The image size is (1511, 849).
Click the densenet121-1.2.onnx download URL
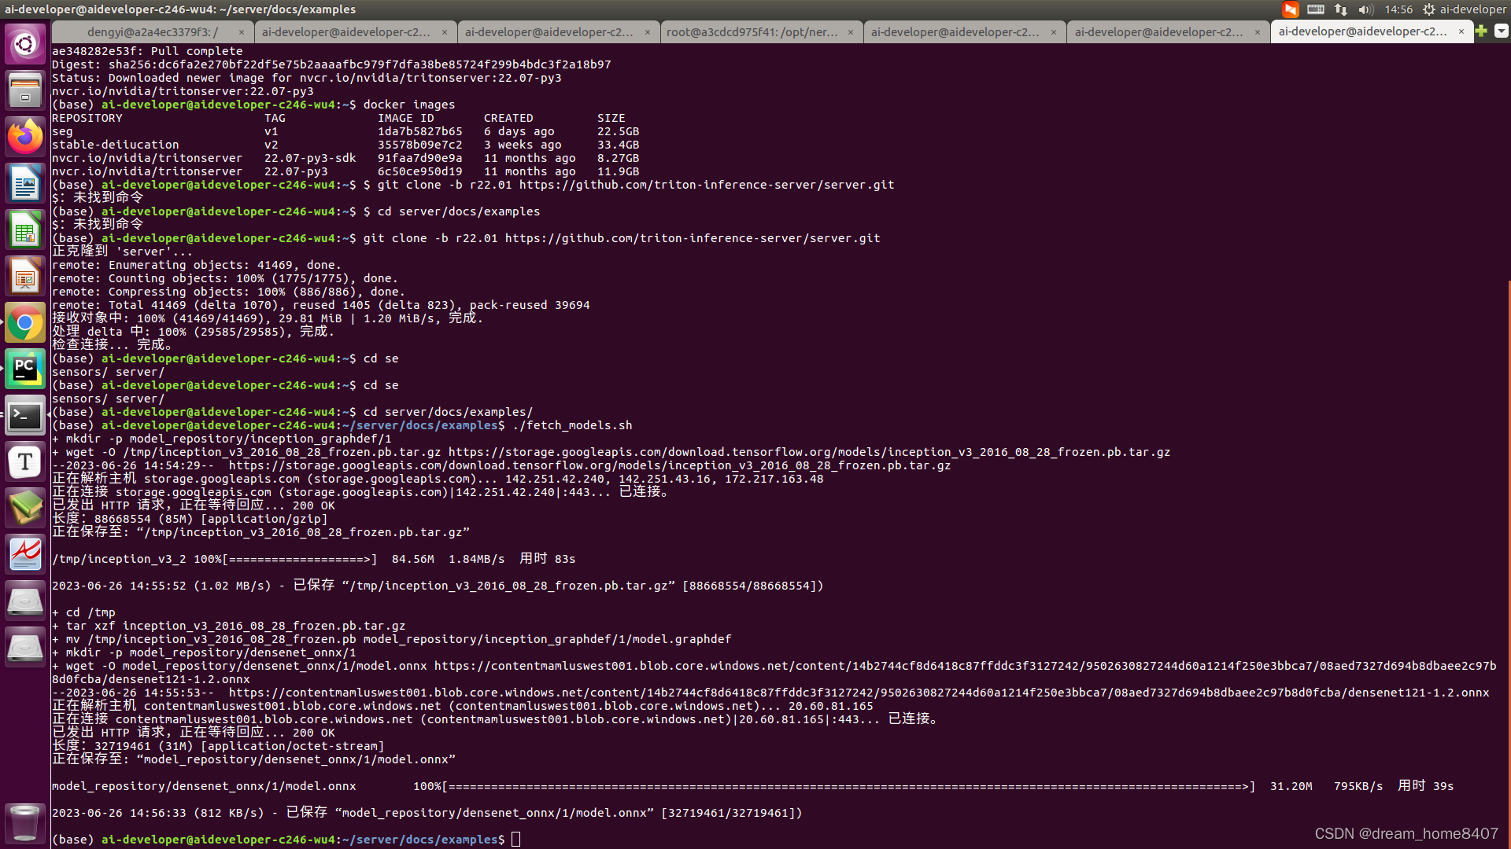859,693
